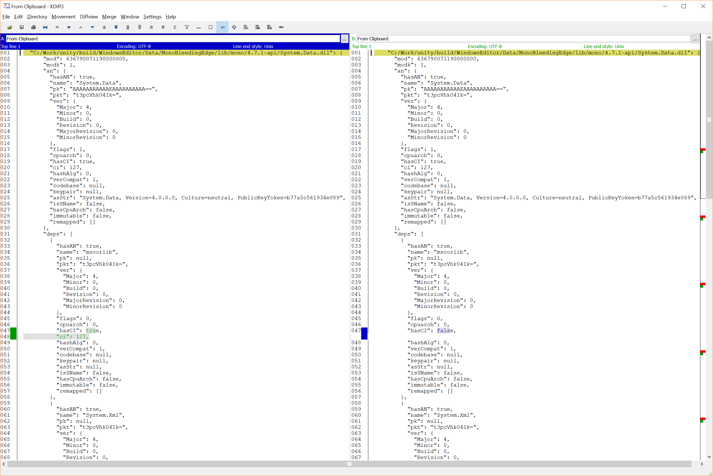Viewport: 713px width, 476px height.
Task: Open the Settings menu
Action: 152,17
